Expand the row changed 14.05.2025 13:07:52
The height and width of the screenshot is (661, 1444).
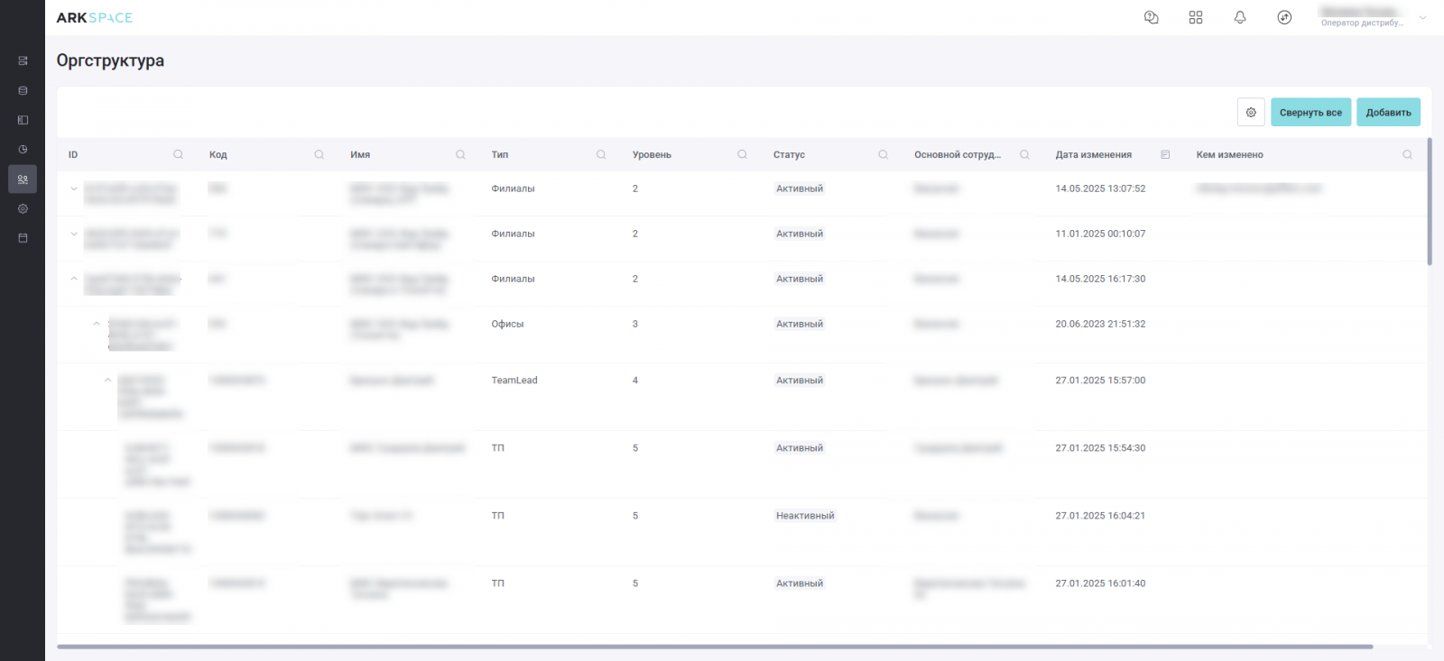point(74,188)
